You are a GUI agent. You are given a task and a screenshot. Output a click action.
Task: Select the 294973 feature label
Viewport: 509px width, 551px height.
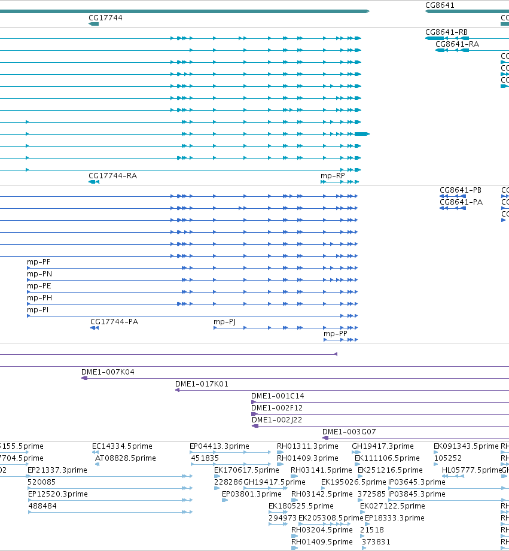tap(283, 517)
